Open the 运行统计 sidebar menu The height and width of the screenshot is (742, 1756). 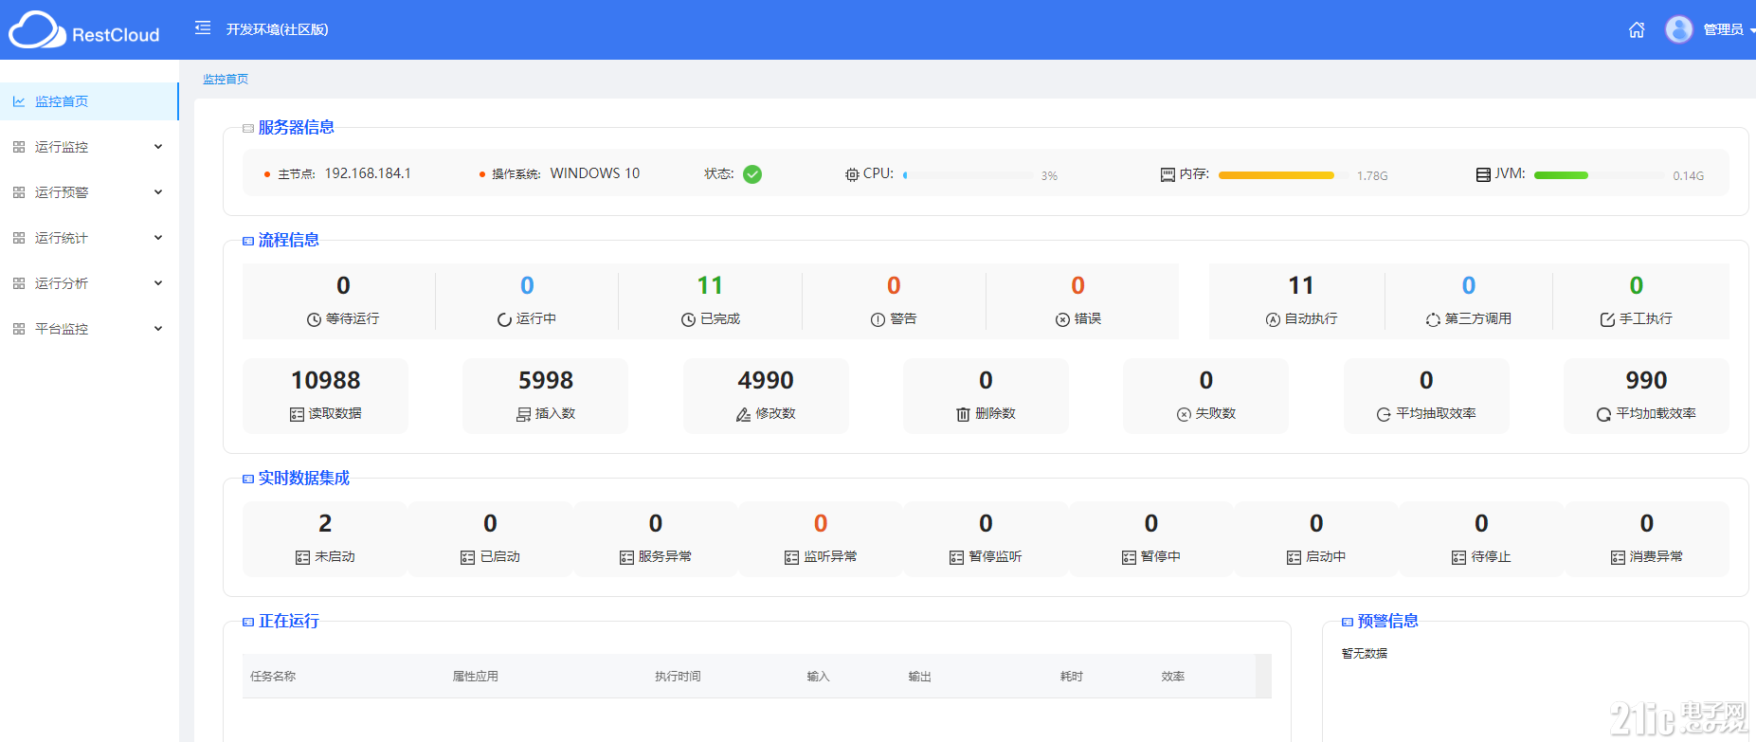[x=89, y=238]
